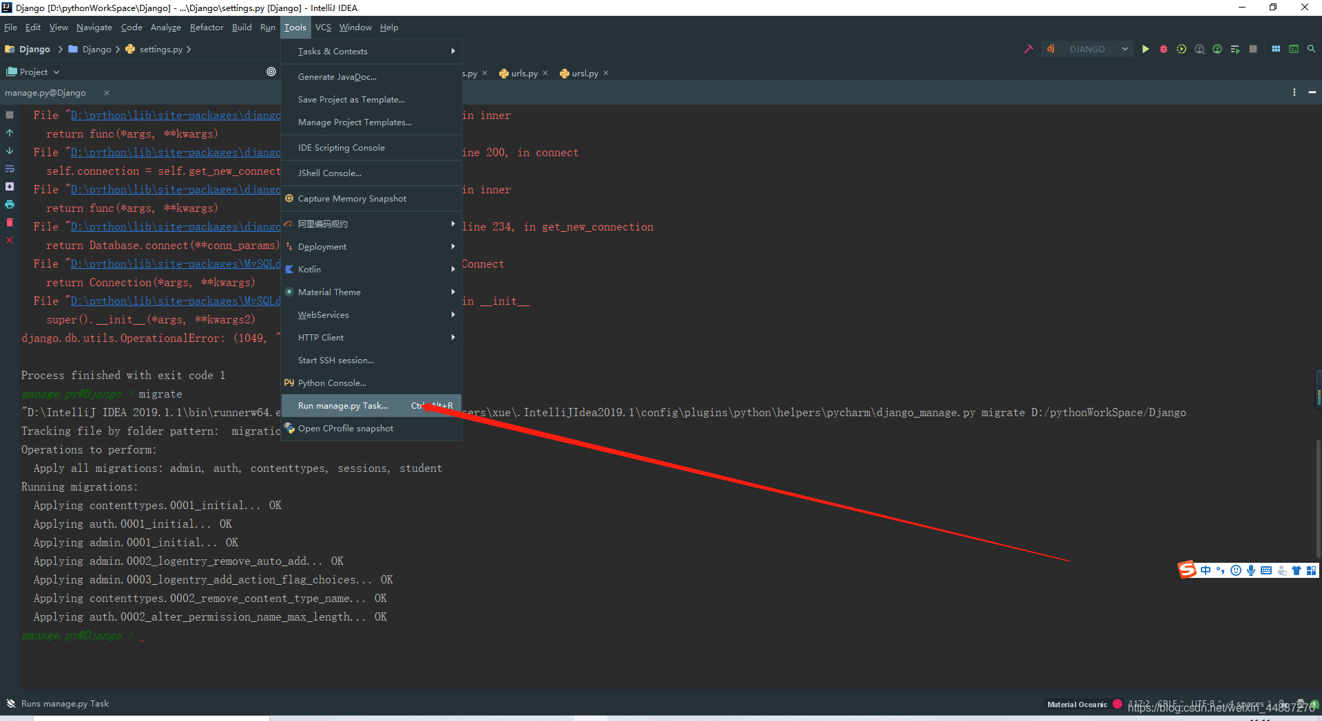Screen dimensions: 1322x721
Task: Open Search Everywhere with the magnifier icon
Action: 1311,49
